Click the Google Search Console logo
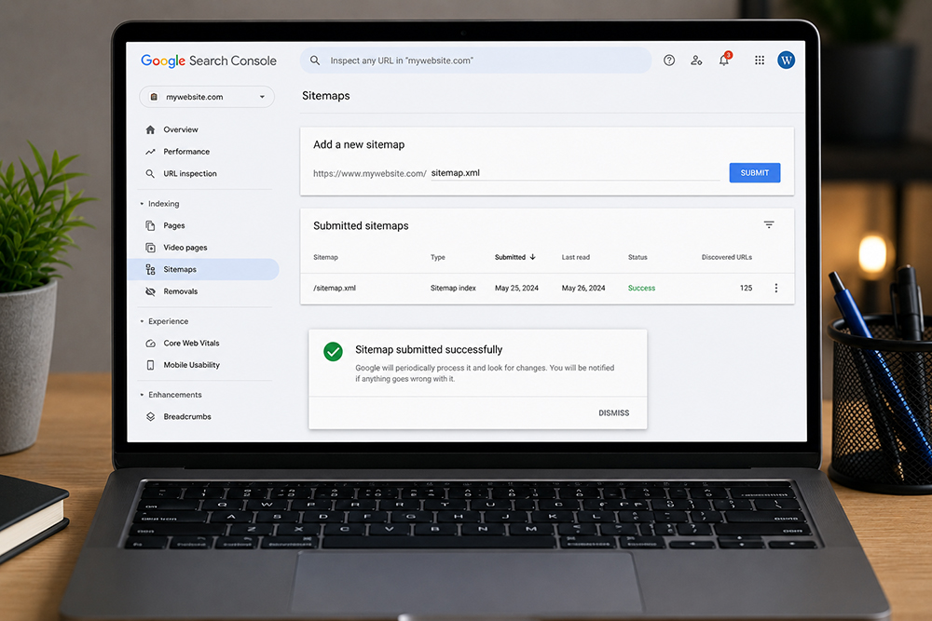 click(209, 61)
